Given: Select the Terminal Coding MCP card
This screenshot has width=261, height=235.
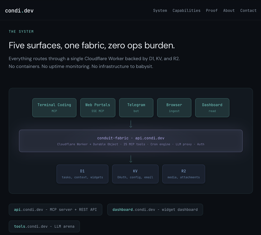Looking at the screenshot, I should pos(54,108).
